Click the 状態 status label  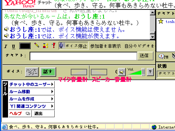162,66
